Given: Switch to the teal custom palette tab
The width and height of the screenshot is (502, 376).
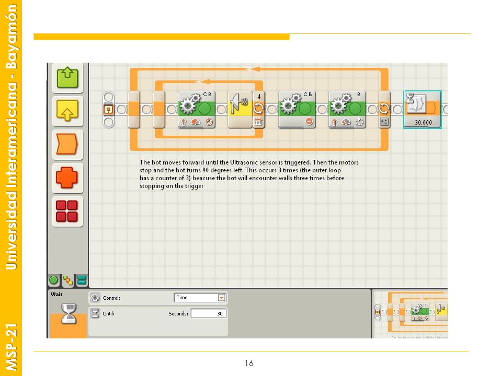Looking at the screenshot, I should [82, 280].
